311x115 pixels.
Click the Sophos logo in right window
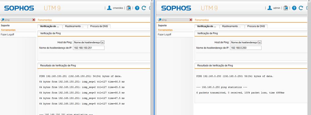pos(176,8)
